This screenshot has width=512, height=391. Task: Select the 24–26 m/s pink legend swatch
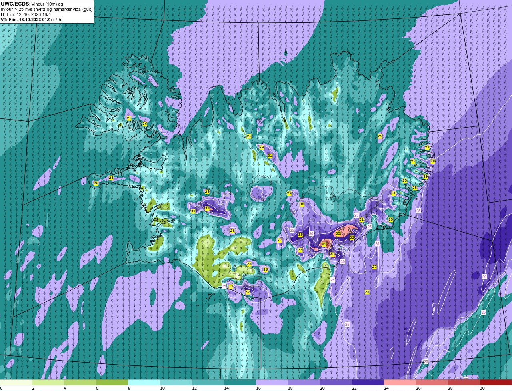pyautogui.click(x=400, y=383)
